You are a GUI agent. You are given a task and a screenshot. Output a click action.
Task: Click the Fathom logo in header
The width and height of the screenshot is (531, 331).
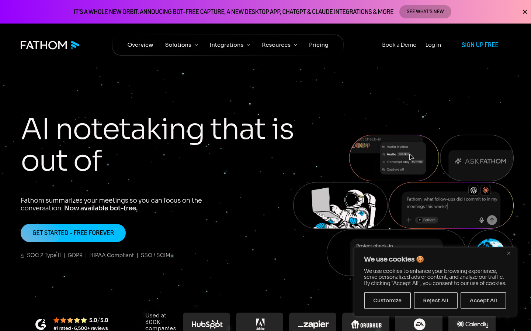pyautogui.click(x=50, y=45)
